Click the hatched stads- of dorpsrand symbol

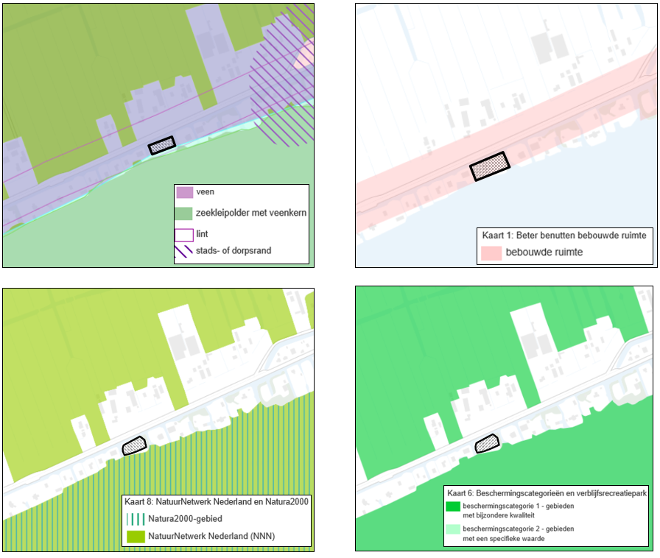coord(183,251)
